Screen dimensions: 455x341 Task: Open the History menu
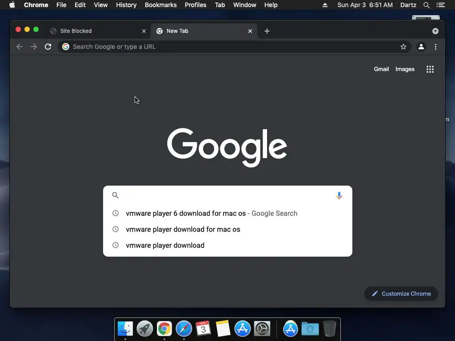[x=126, y=5]
